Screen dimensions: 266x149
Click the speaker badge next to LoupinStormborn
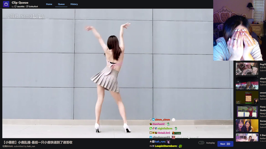(x=153, y=146)
